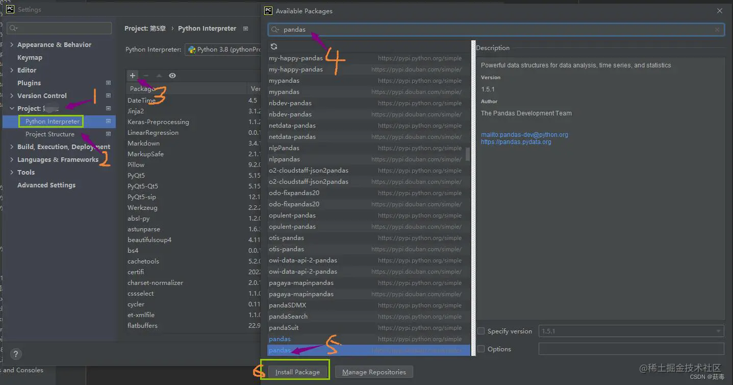733x385 pixels.
Task: Select Python Interpreter in settings tree
Action: [53, 122]
